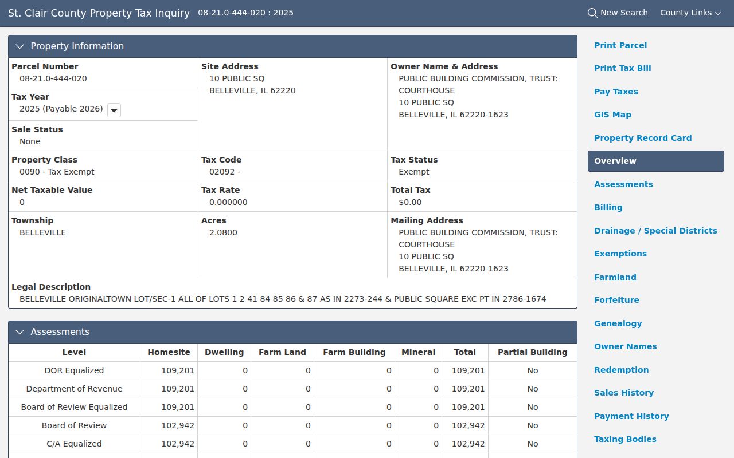Collapse the Property Information panel chevron
Screen dimensions: 734x458
(x=20, y=46)
